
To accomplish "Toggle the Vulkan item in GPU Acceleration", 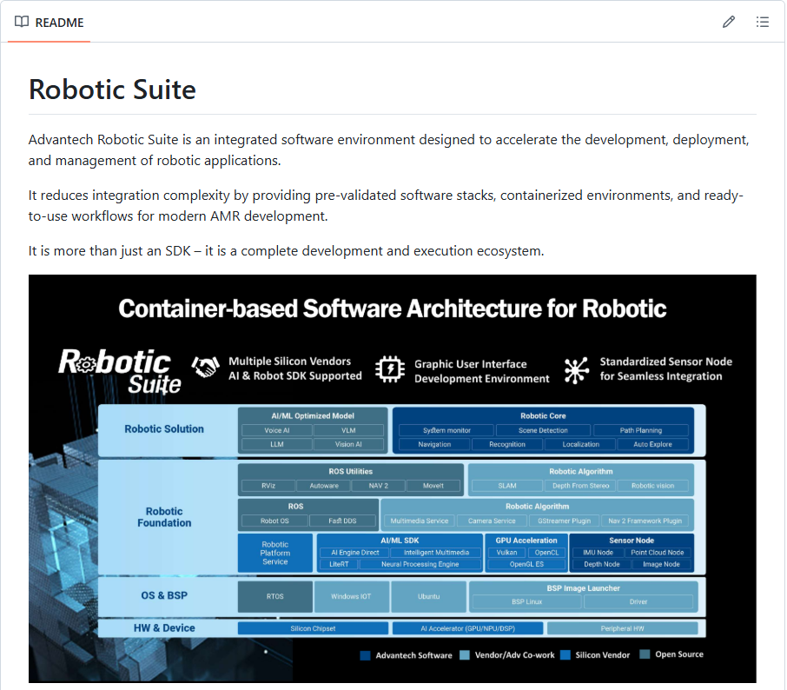I will tap(506, 552).
